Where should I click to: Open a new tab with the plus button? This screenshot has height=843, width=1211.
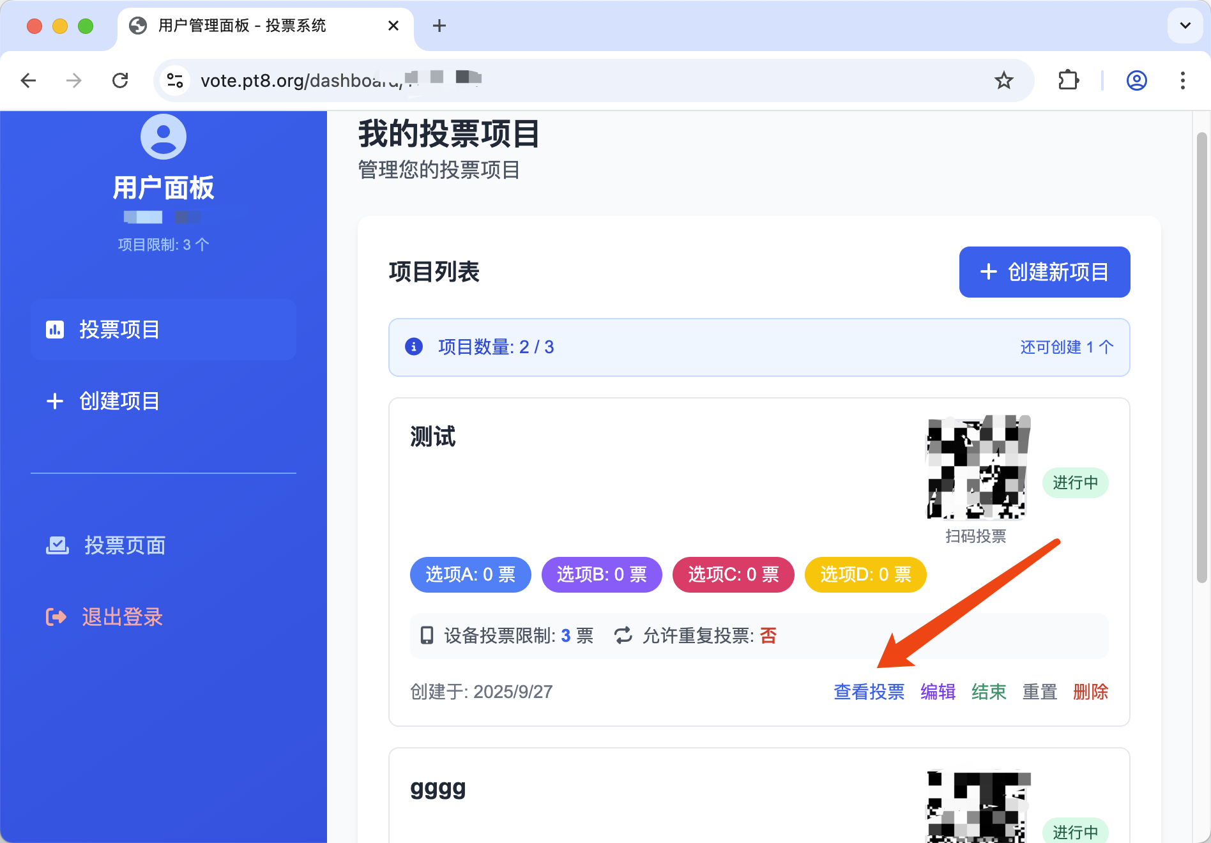pyautogui.click(x=438, y=26)
